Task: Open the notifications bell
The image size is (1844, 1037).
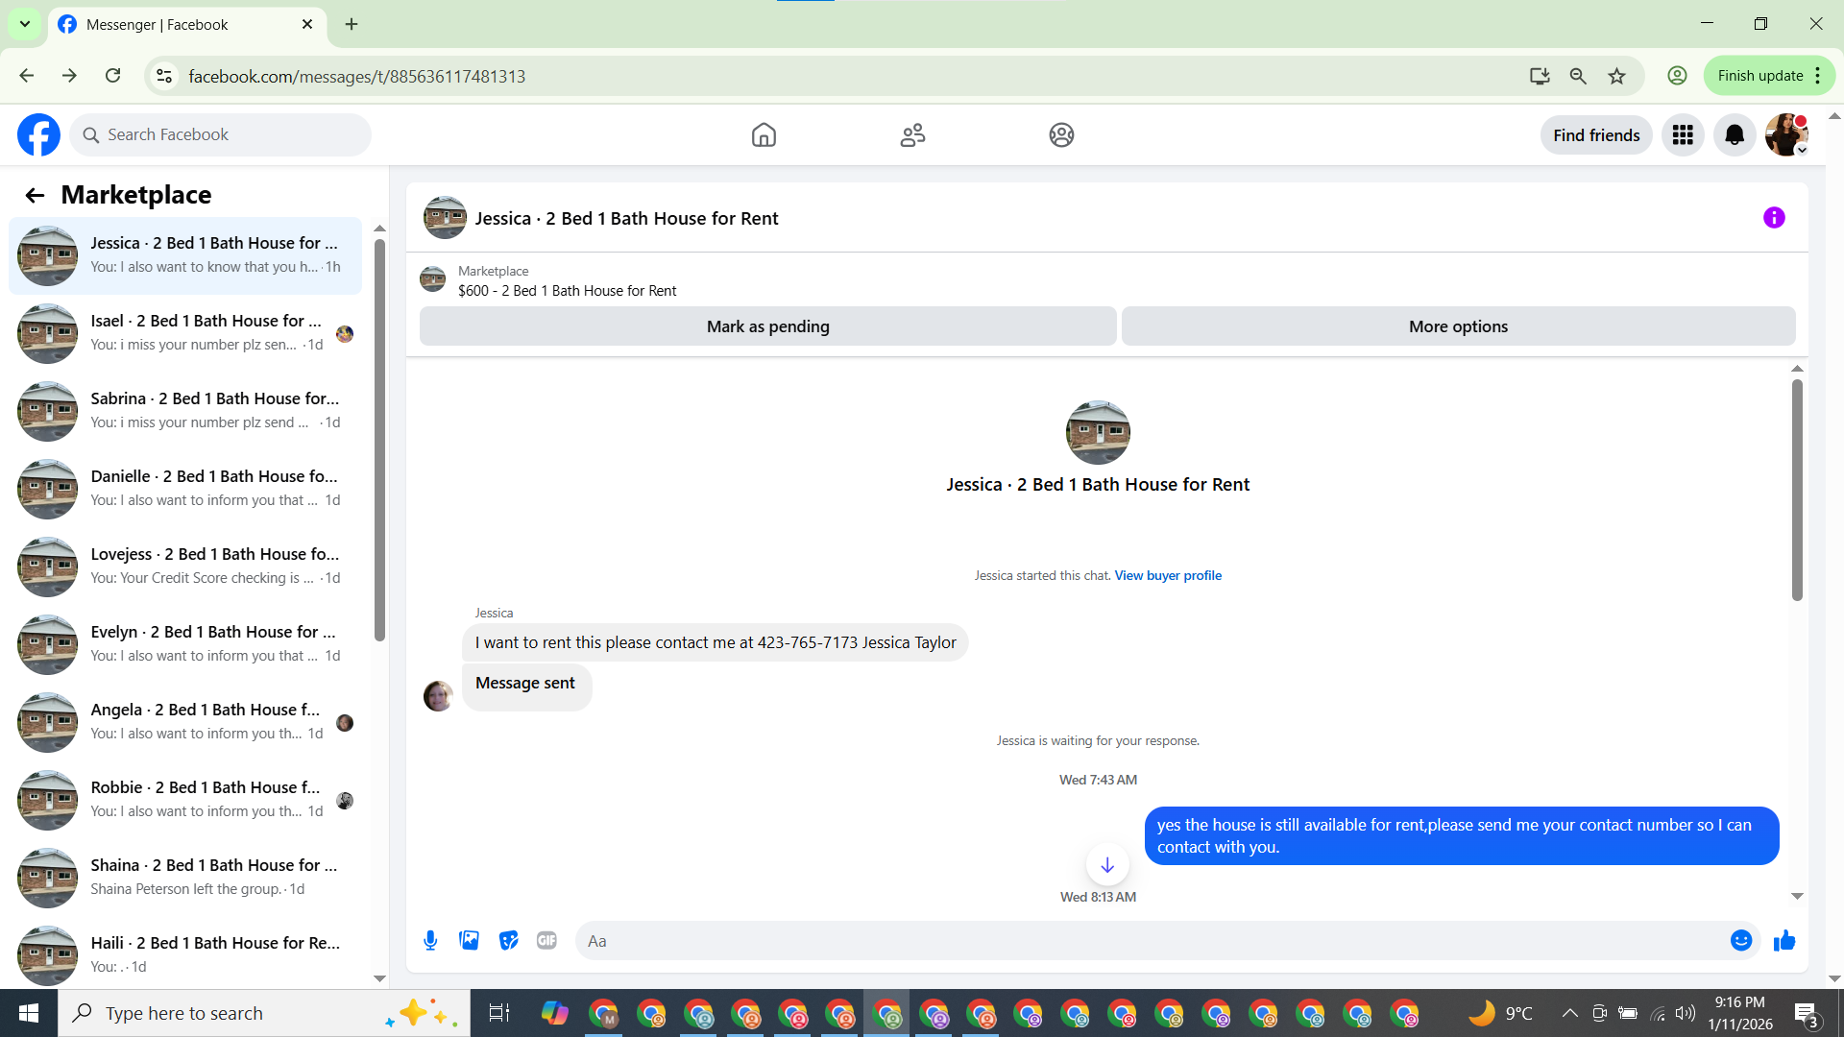Action: coord(1735,135)
